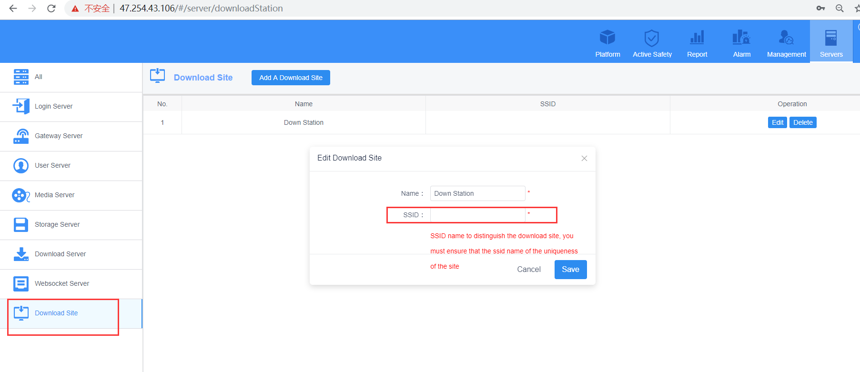Select Gateway Server in sidebar
Screen dimensions: 860x372
click(71, 136)
